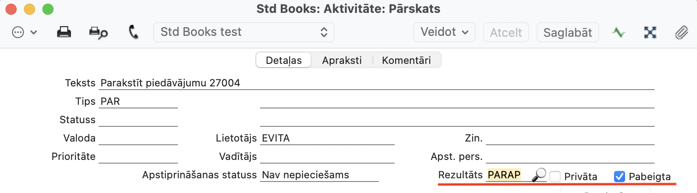Click the Lietotājs field containing EVITA
Viewport: 697px width, 193px height.
327,138
